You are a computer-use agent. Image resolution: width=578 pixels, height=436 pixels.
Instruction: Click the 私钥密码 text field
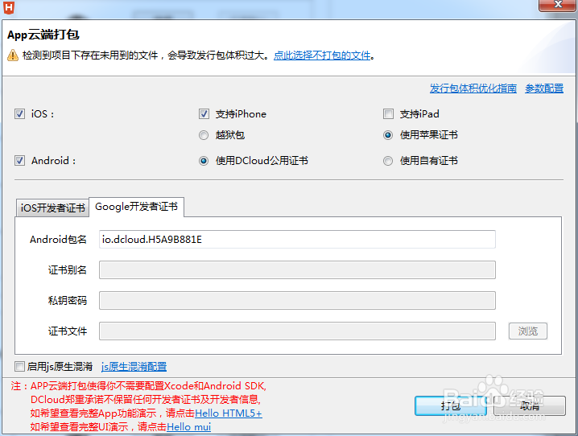point(297,301)
